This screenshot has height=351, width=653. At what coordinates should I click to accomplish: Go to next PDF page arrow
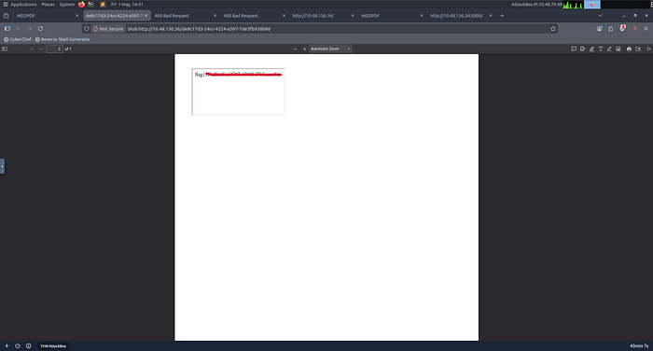(41, 49)
